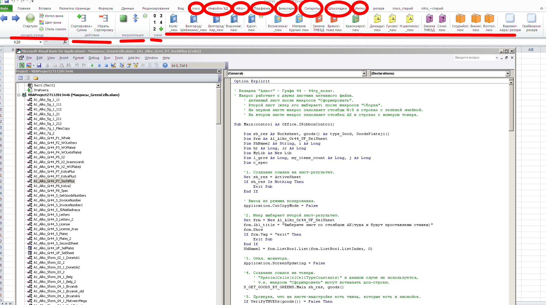Click the Save icon in the VBA toolbar
Screen dimensions: 546x305
[x=39, y=65]
